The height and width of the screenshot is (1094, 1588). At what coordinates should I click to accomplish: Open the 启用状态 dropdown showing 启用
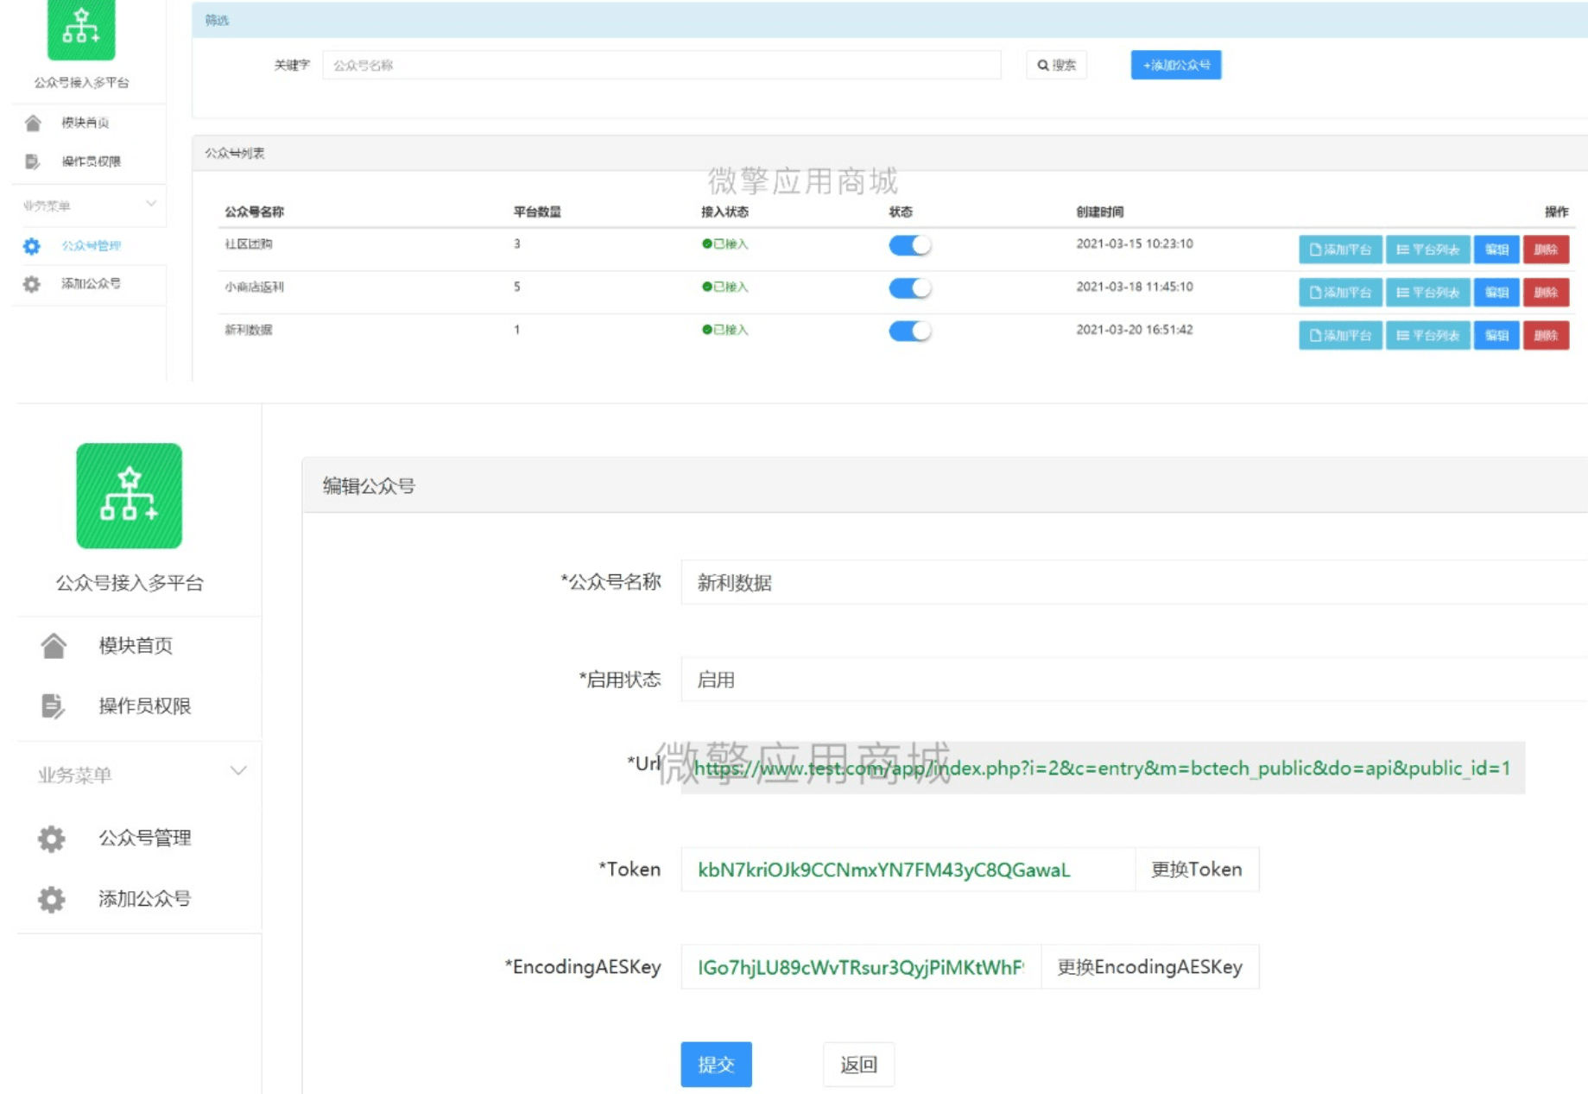(950, 680)
